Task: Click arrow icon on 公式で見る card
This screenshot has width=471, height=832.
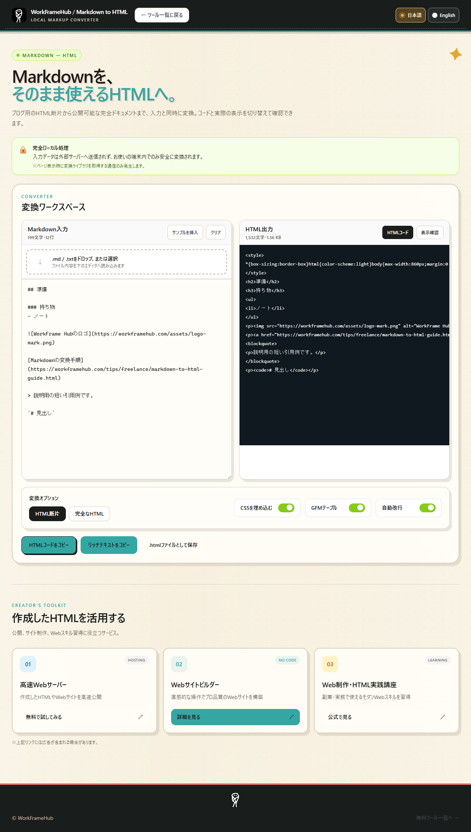Action: tap(443, 717)
